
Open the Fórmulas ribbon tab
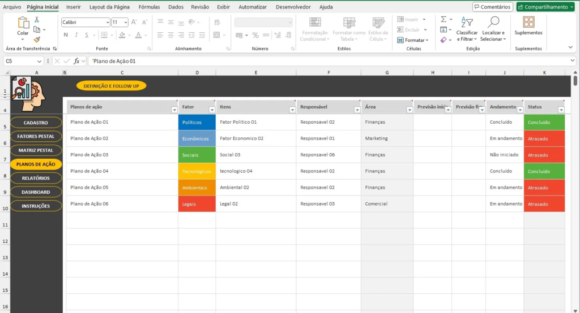pos(149,7)
